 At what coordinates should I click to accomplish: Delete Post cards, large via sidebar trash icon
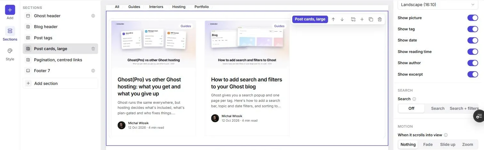[x=93, y=49]
